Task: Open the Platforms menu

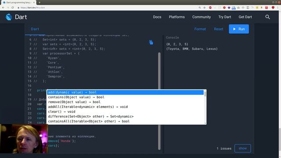Action: [177, 17]
